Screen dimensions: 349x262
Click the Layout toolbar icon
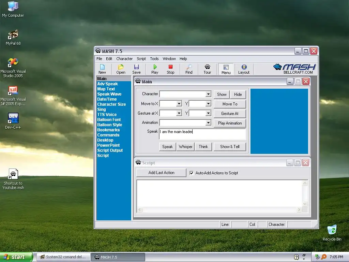tap(244, 69)
